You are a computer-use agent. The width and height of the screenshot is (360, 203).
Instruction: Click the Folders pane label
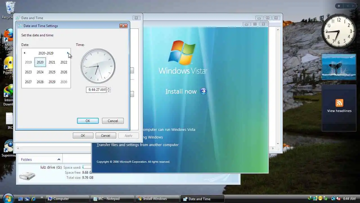26,160
